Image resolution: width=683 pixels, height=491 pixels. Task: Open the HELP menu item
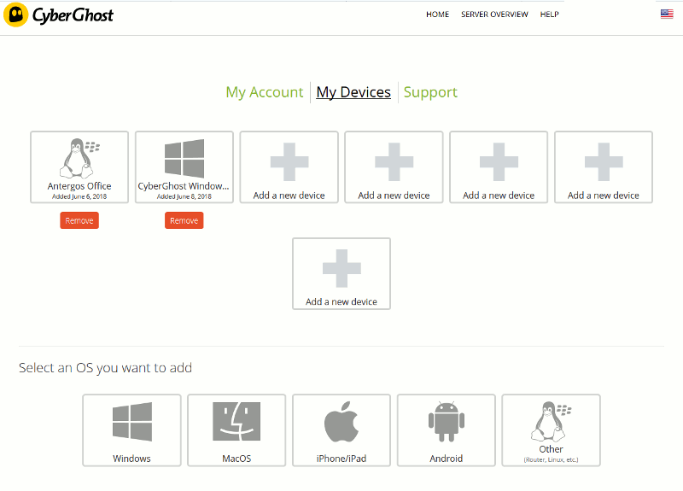coord(549,15)
